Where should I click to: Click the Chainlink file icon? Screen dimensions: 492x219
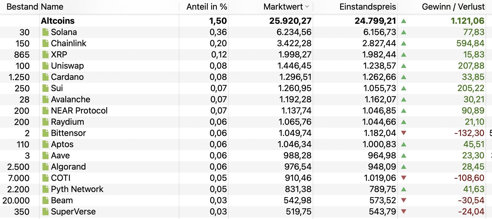pos(46,43)
